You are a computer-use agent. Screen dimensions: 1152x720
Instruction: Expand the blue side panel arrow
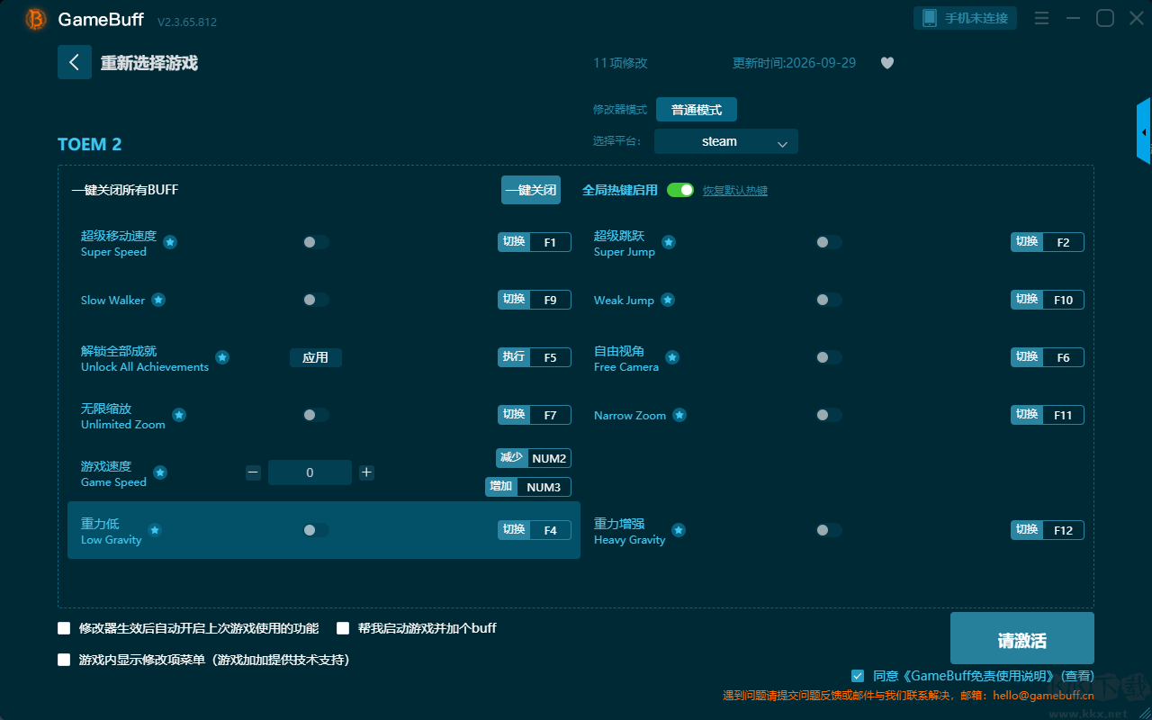click(x=1144, y=131)
